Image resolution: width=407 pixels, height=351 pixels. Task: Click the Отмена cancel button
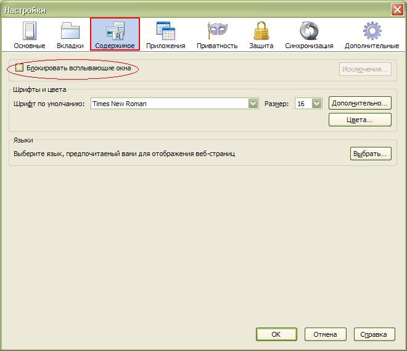[325, 334]
